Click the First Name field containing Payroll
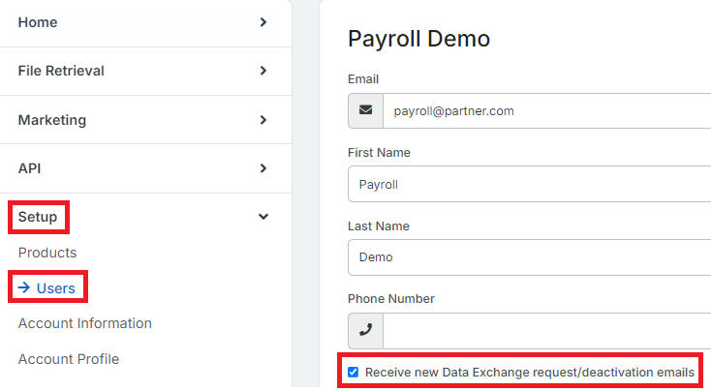 529,184
